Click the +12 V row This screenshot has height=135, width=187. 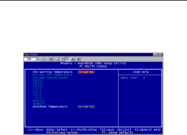[x=37, y=92]
